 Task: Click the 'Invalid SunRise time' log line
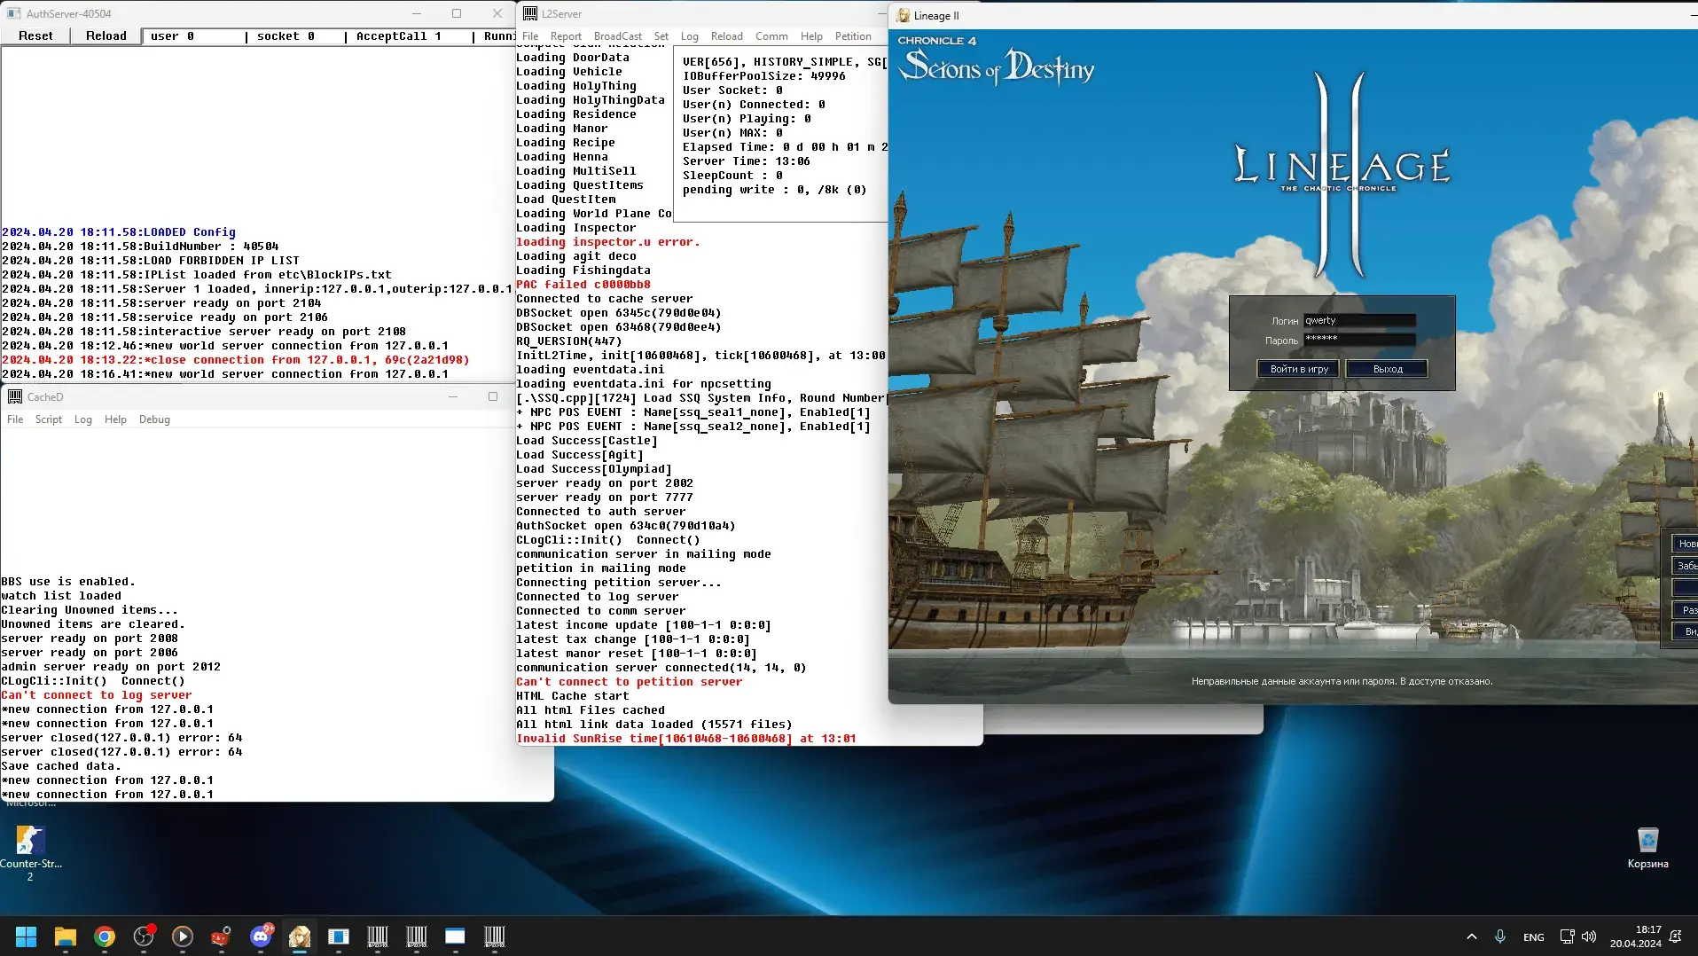pyautogui.click(x=686, y=739)
